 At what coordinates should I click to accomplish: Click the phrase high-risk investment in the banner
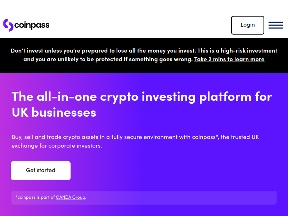click(249, 51)
